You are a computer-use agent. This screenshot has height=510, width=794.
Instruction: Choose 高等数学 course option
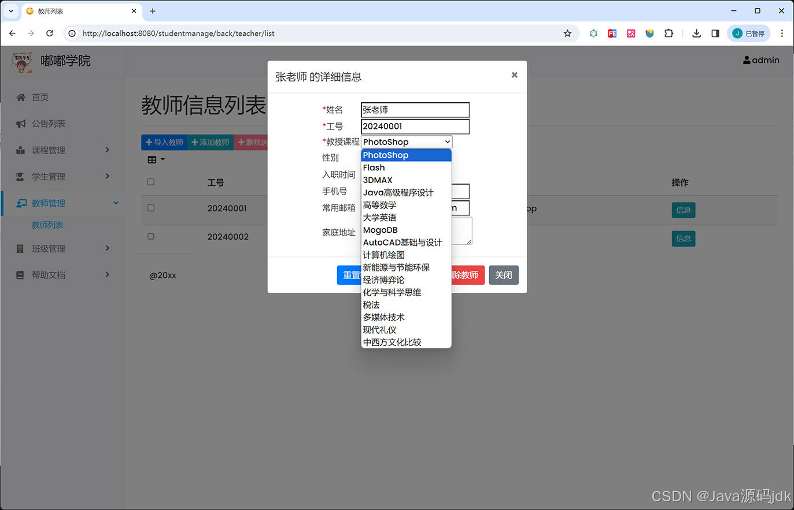pos(406,205)
